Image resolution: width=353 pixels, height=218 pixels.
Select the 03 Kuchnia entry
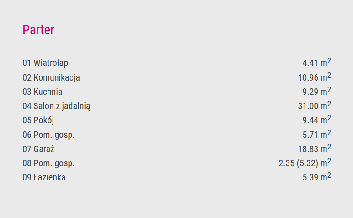(x=43, y=92)
